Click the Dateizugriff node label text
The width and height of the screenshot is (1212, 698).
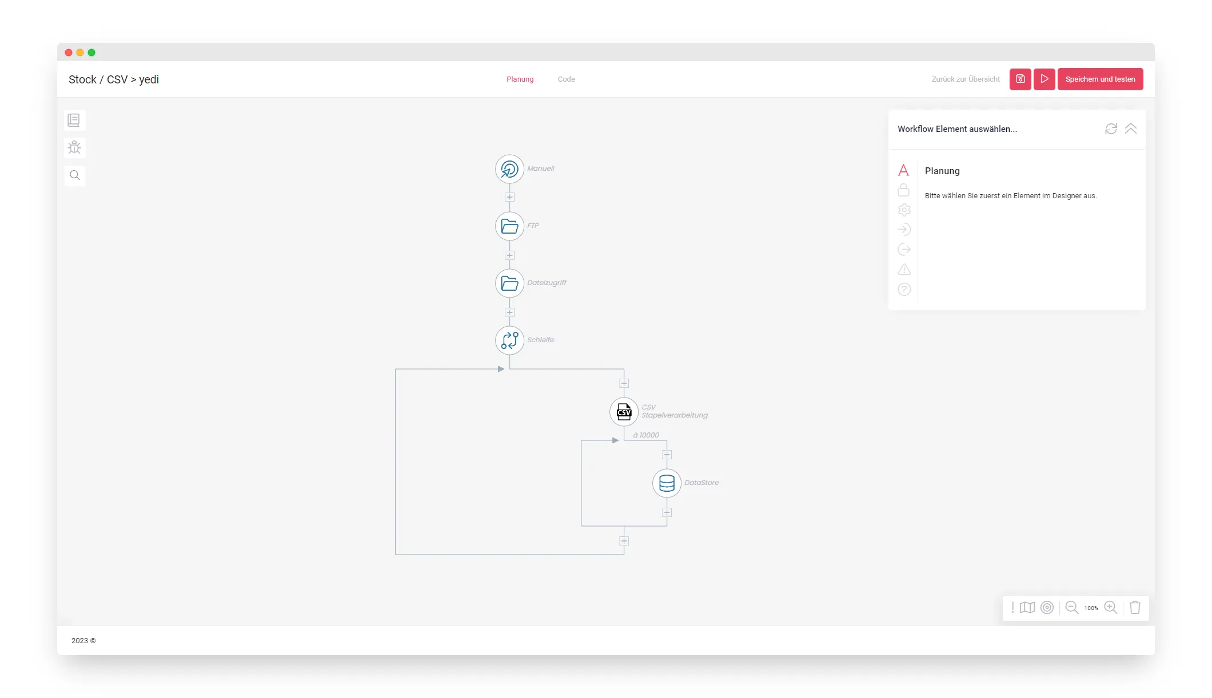pyautogui.click(x=547, y=283)
